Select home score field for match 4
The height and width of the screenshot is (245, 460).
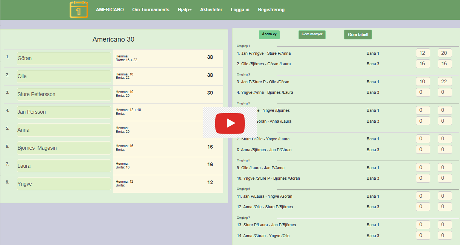(x=423, y=92)
